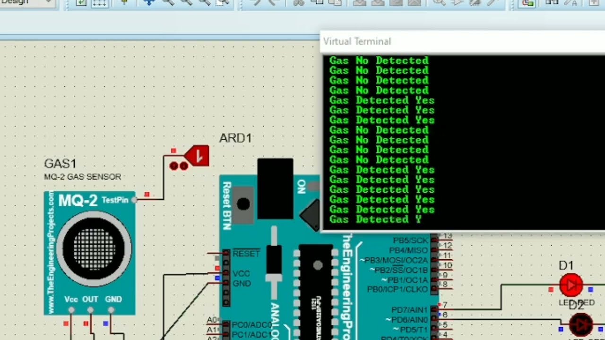Click the PC0/ADC0 analog pin label

tap(253, 325)
